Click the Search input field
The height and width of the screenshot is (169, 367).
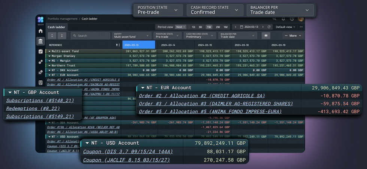pyautogui.click(x=90, y=36)
